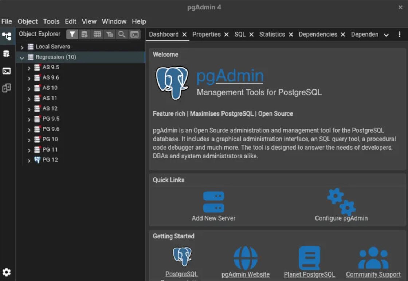Switch to the Statistics tab

[x=272, y=34]
